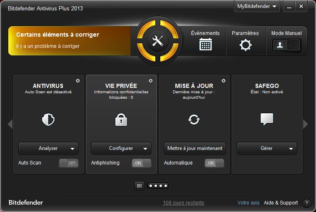
Task: Close the Bitdefender window
Action: [x=301, y=6]
